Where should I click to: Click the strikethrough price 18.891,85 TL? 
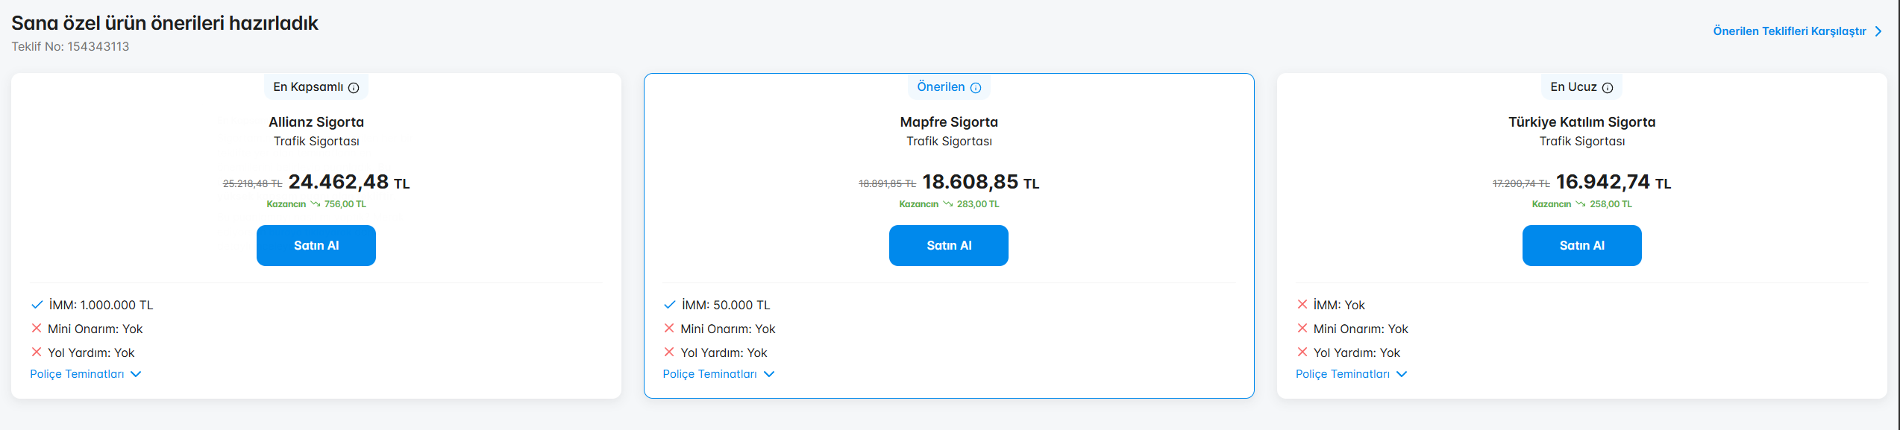click(887, 183)
